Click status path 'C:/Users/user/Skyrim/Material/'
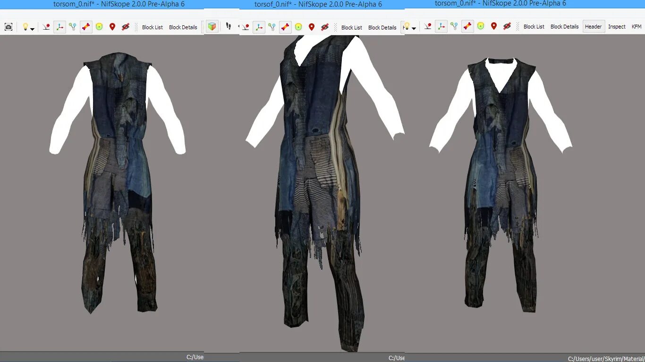Viewport: 645px width, 362px height. coord(606,359)
